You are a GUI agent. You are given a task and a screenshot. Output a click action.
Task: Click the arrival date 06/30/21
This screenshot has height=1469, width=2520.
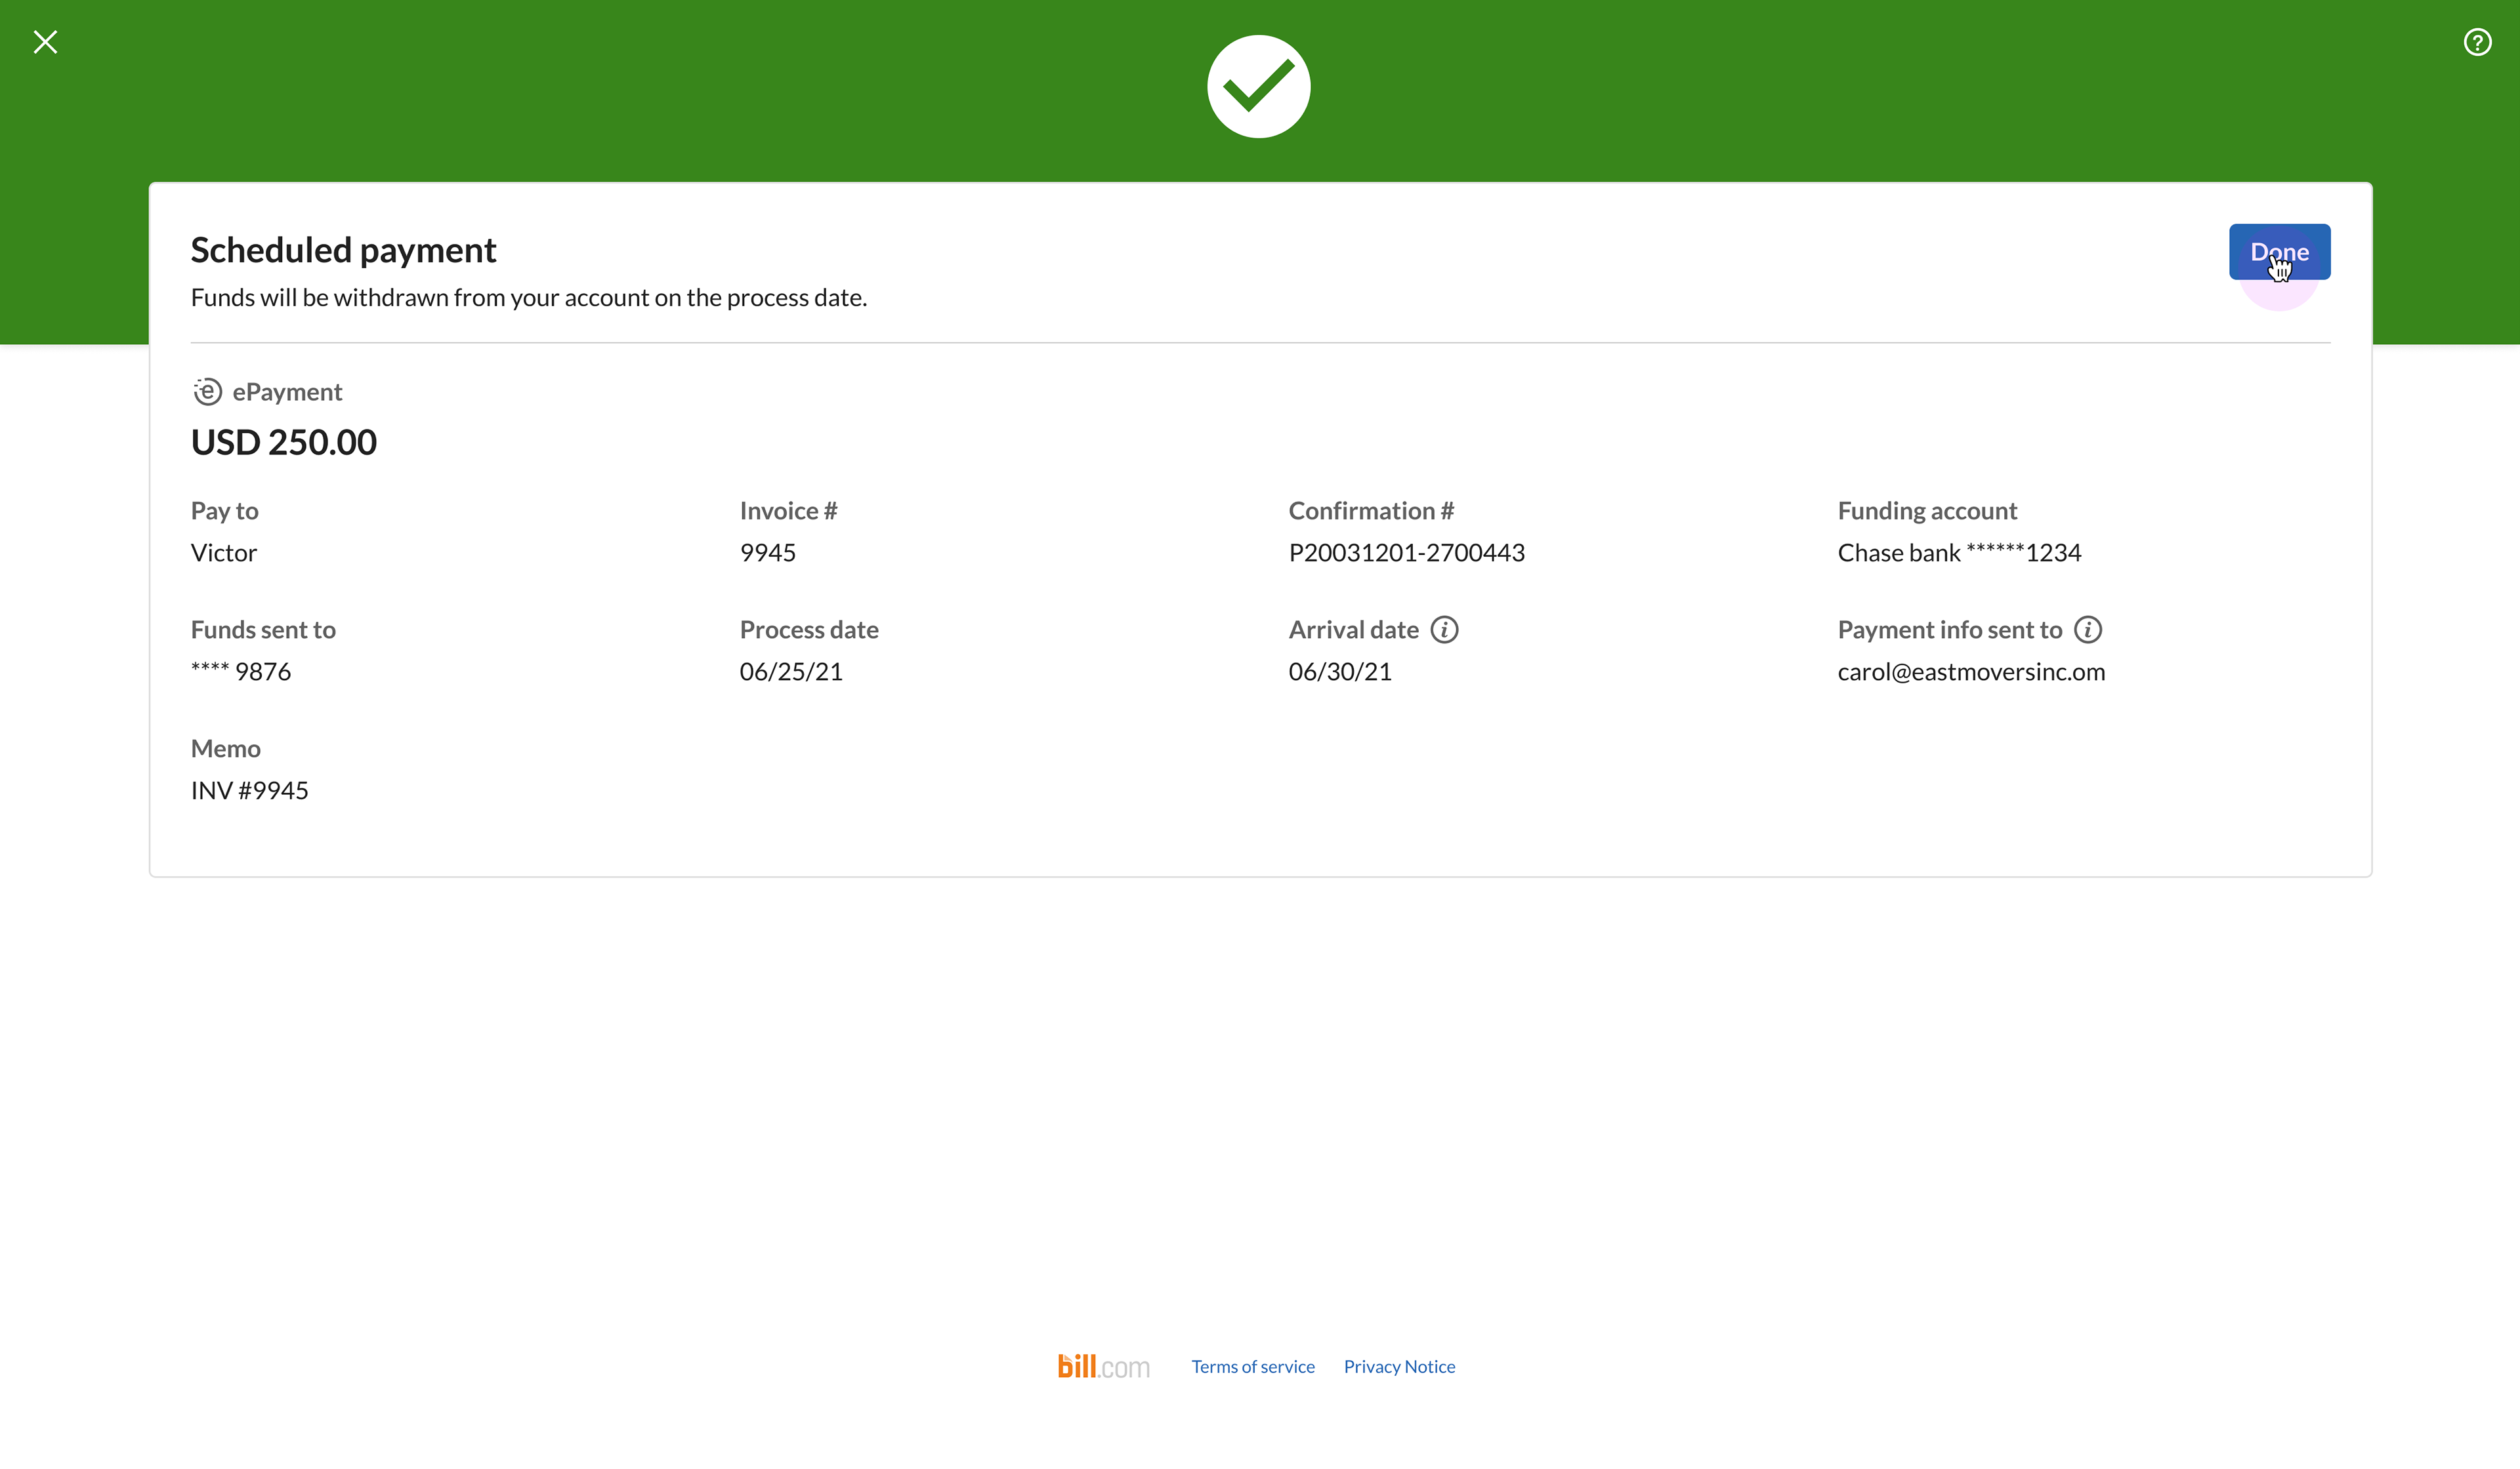point(1340,672)
